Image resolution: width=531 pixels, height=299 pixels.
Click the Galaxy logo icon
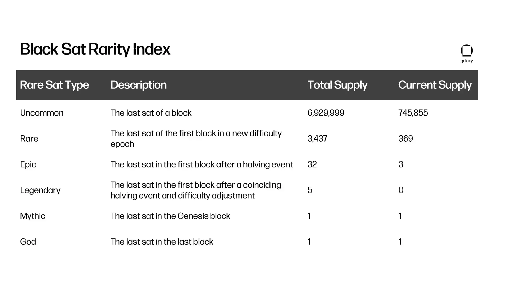[466, 50]
